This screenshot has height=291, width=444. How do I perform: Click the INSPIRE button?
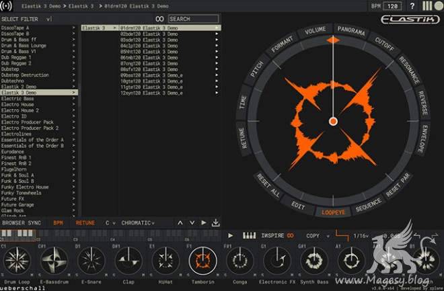(x=272, y=236)
